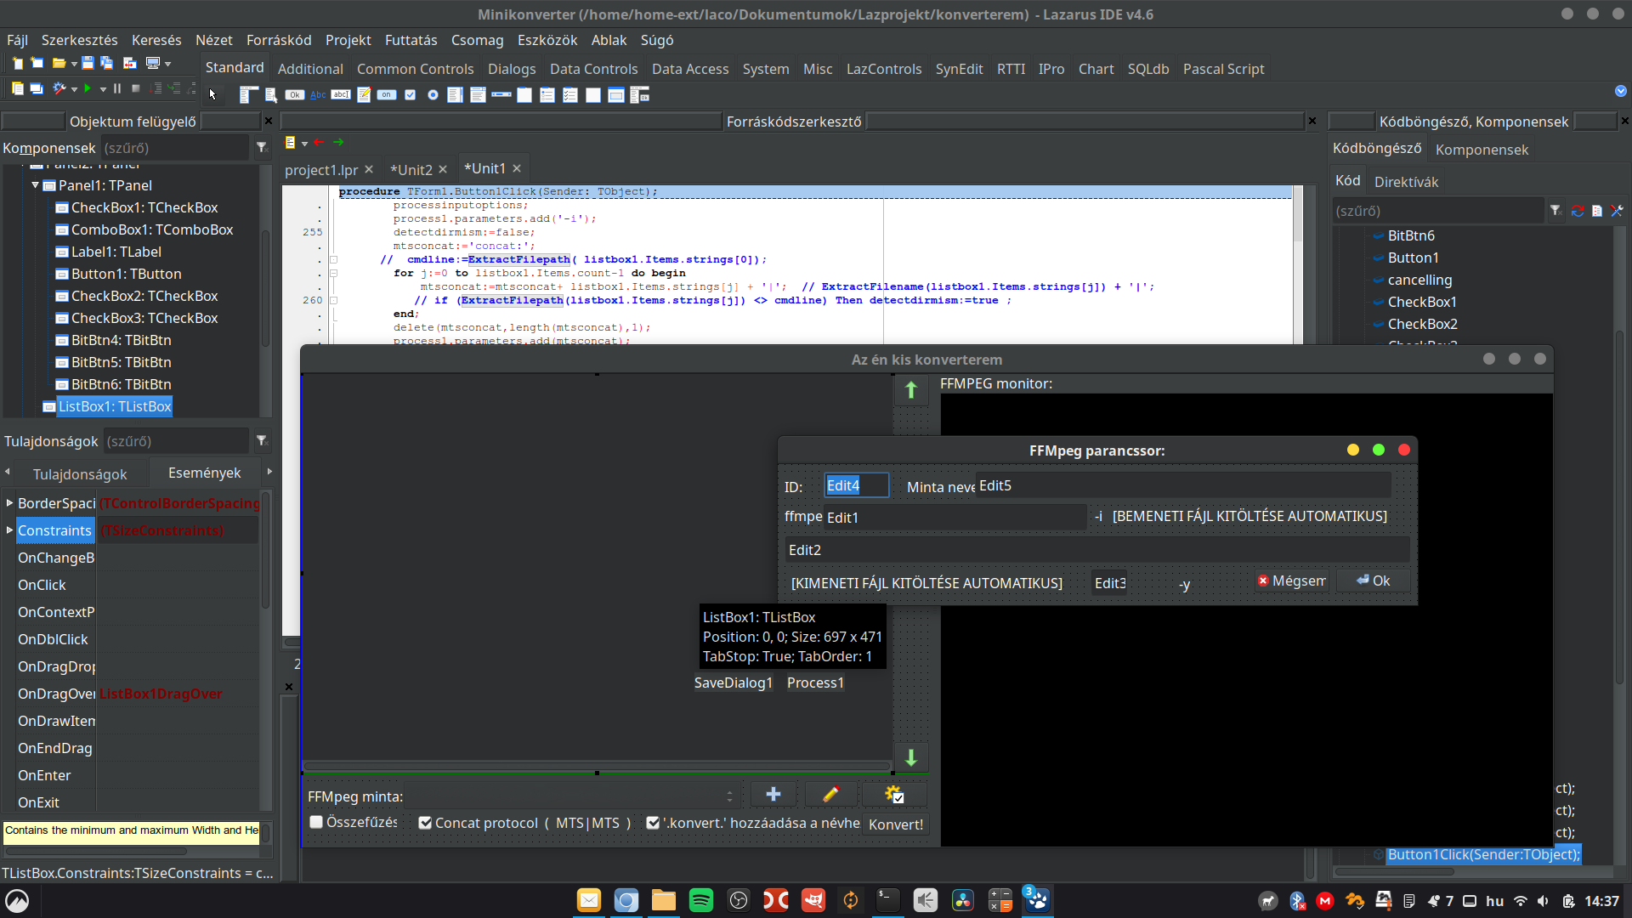Select the TButton component in palette
1632x918 pixels.
coord(295,95)
